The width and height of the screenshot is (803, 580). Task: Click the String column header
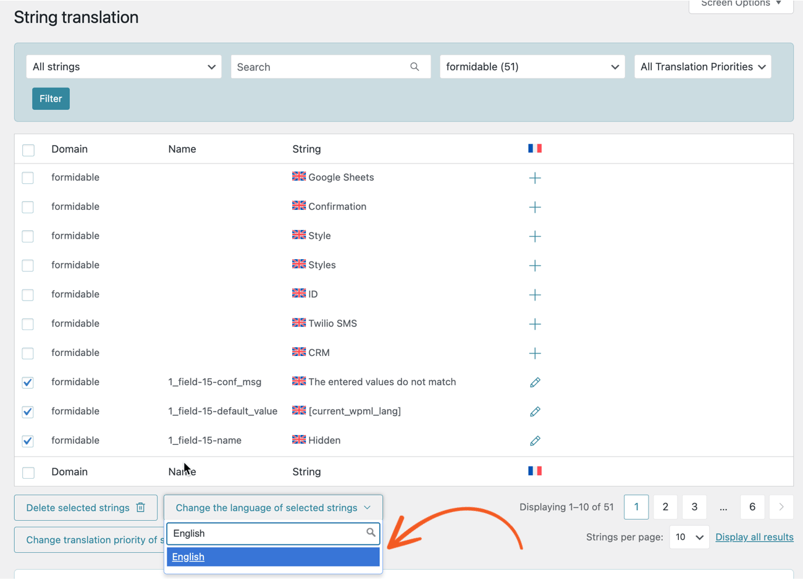[306, 149]
